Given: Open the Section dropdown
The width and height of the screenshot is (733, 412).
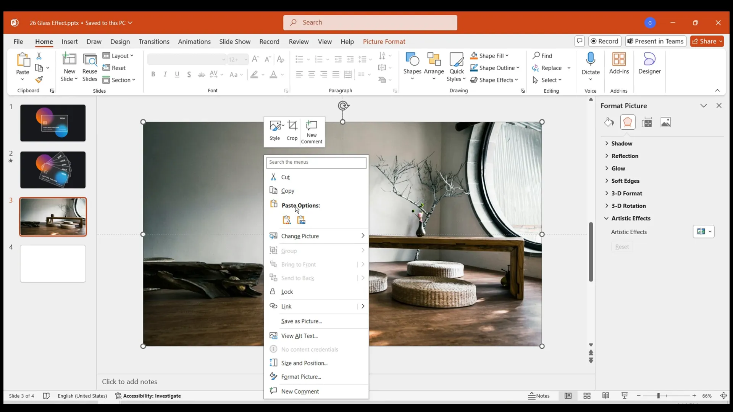Looking at the screenshot, I should [119, 80].
